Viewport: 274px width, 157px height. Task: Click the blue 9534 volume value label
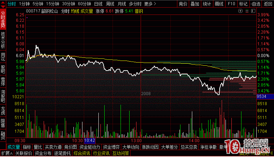265,96
